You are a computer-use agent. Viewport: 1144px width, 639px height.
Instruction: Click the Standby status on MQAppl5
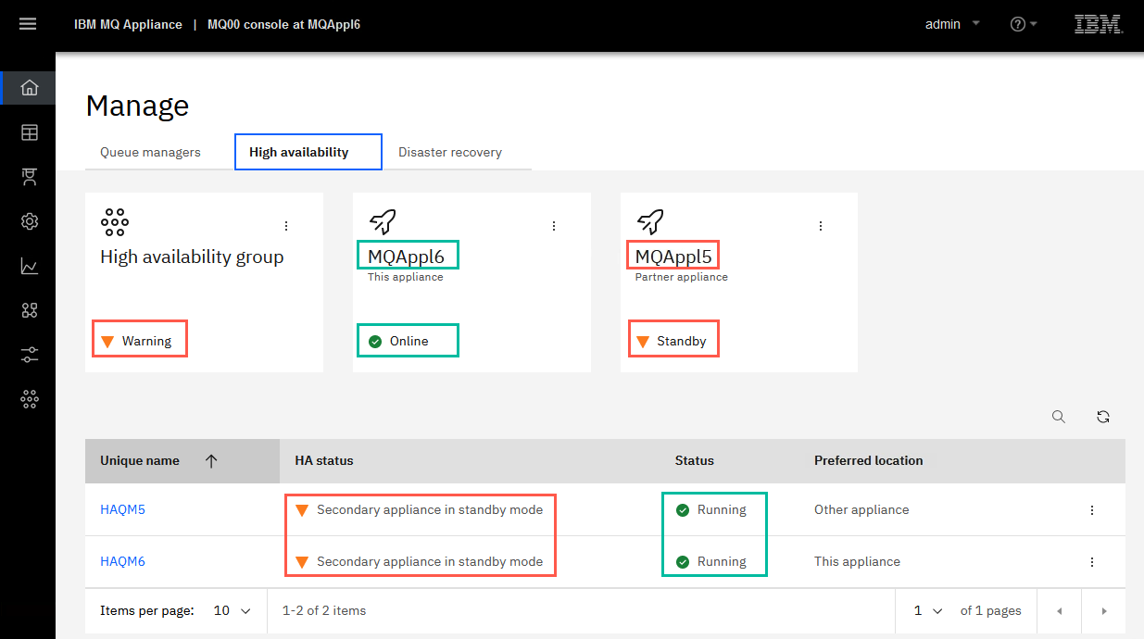[x=672, y=341]
